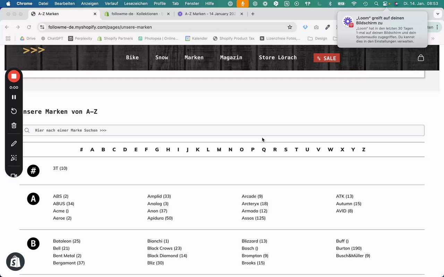
Task: Open the Black Diamond (14) brand link
Action: 167,256
